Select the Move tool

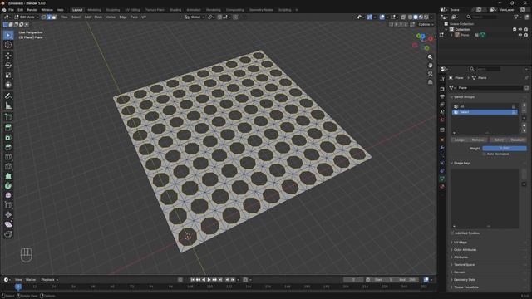click(8, 56)
